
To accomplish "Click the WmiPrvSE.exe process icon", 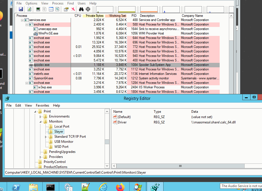I will [x=36, y=33].
